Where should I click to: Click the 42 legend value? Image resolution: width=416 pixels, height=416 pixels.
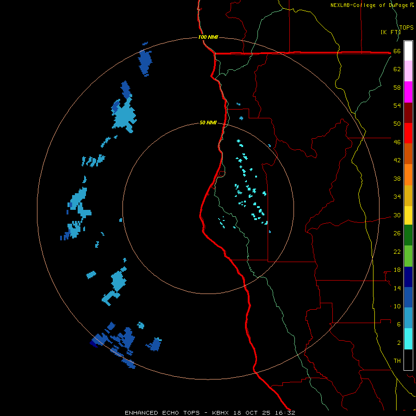point(397,160)
